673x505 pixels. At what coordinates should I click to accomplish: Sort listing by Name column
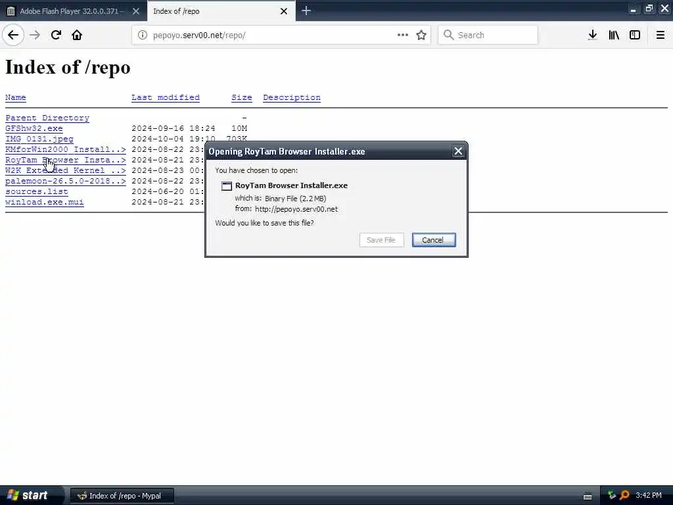point(16,97)
